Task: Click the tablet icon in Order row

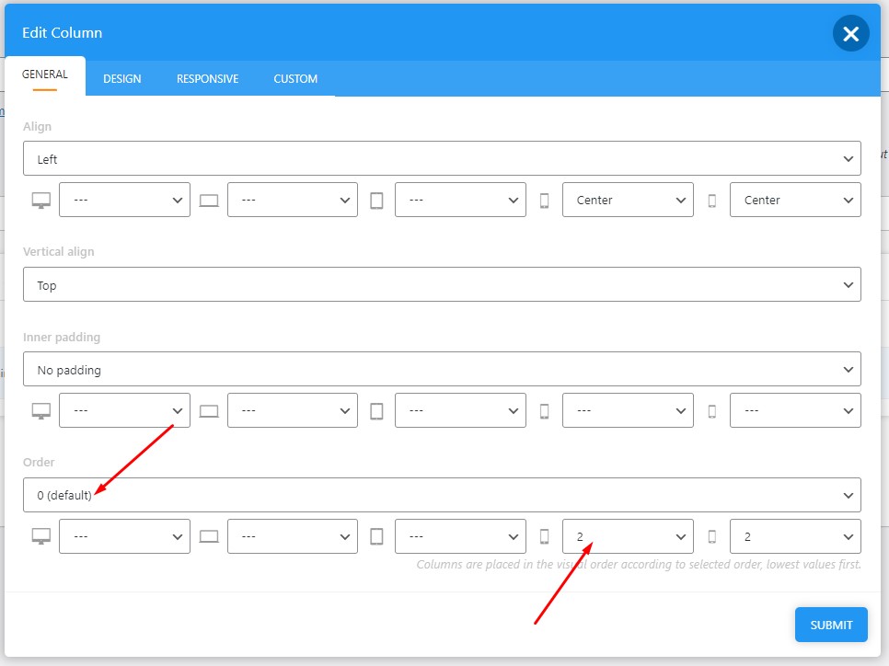Action: click(x=376, y=536)
